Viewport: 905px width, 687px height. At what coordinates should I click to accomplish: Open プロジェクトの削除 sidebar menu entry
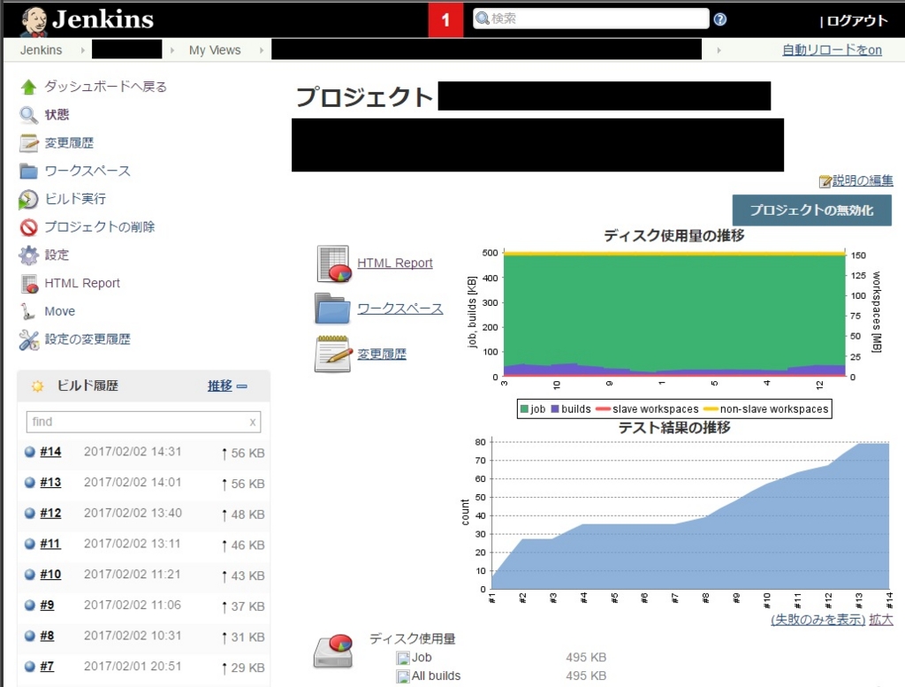(x=100, y=227)
